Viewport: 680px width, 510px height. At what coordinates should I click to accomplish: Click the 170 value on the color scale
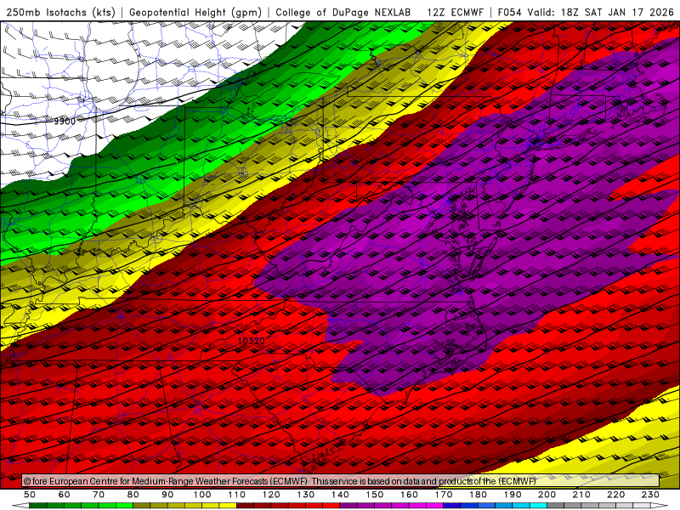pyautogui.click(x=444, y=495)
